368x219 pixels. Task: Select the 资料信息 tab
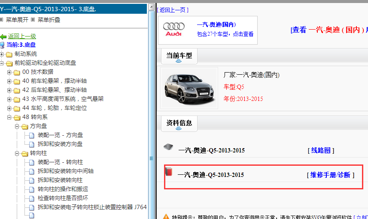(x=179, y=124)
